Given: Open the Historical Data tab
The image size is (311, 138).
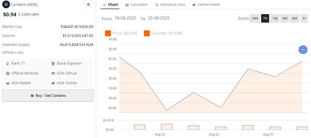Looking at the screenshot, I should [170, 4].
